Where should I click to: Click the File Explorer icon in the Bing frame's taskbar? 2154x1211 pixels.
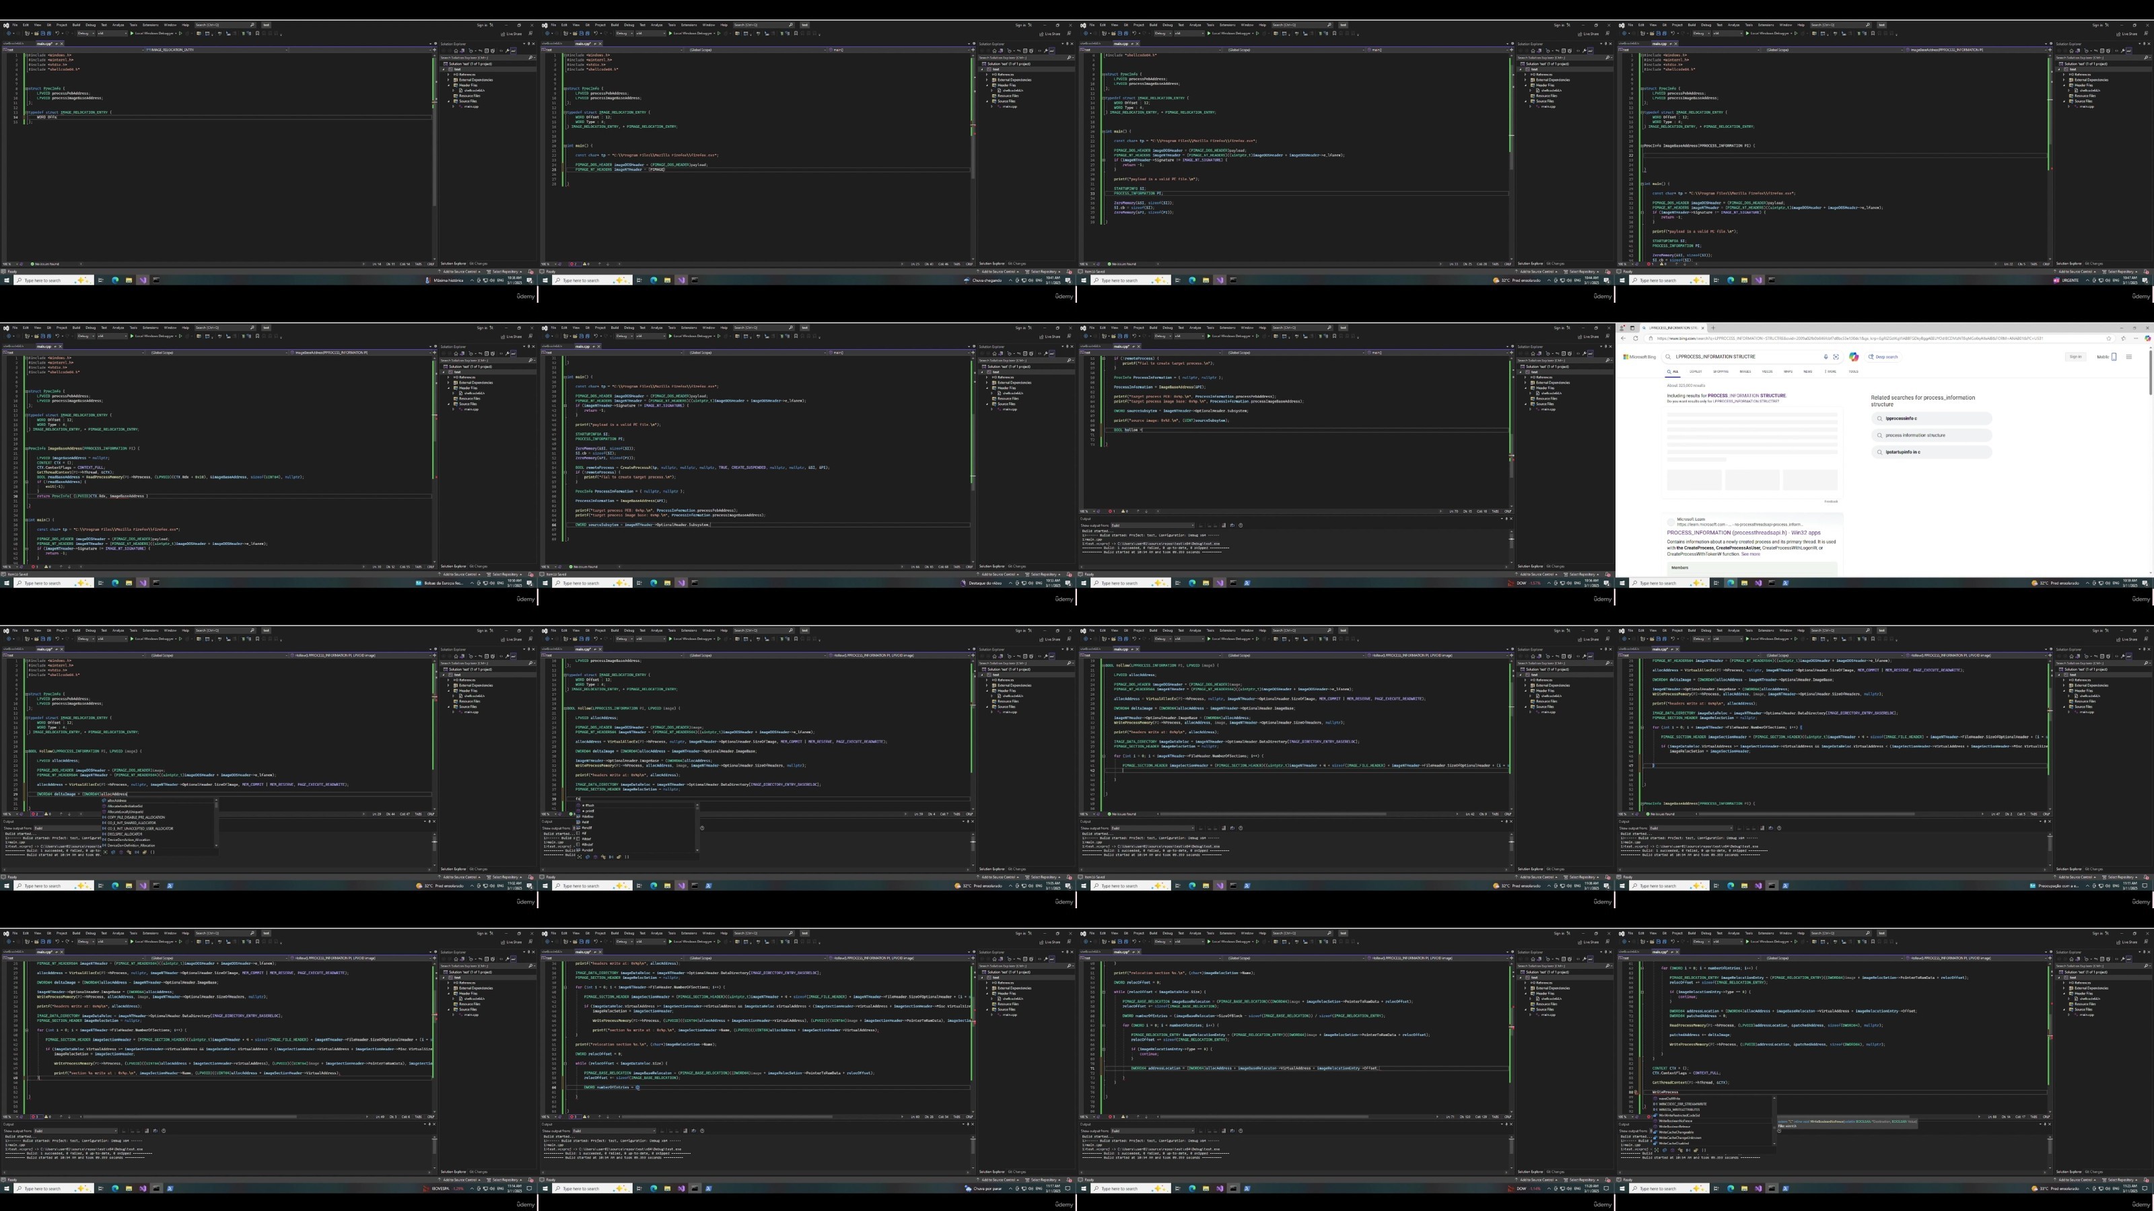[x=1744, y=583]
